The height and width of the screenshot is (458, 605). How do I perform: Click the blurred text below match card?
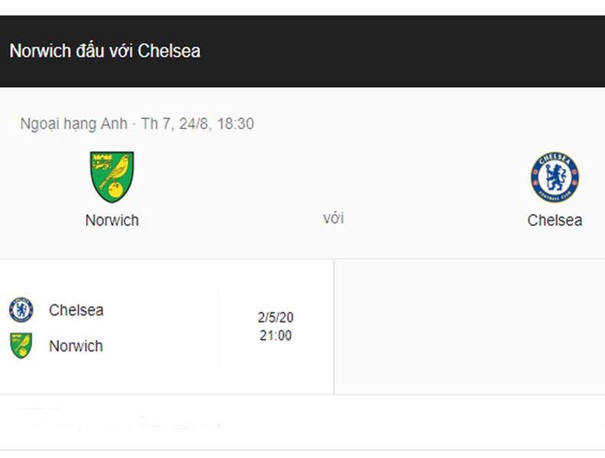tap(116, 421)
